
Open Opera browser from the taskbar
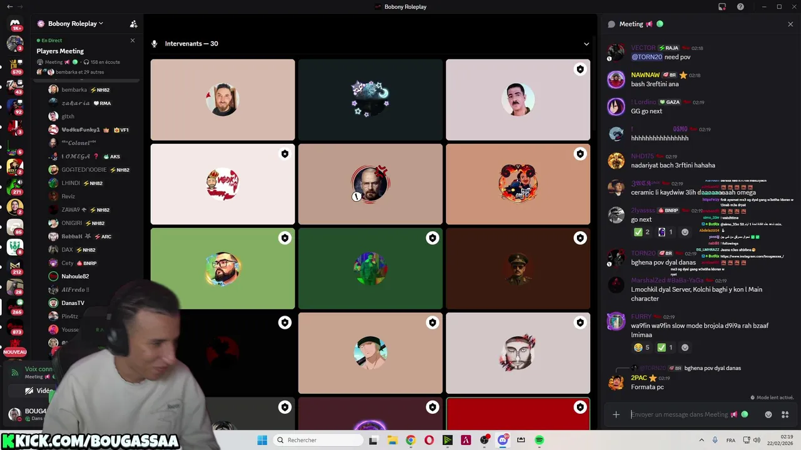429,440
